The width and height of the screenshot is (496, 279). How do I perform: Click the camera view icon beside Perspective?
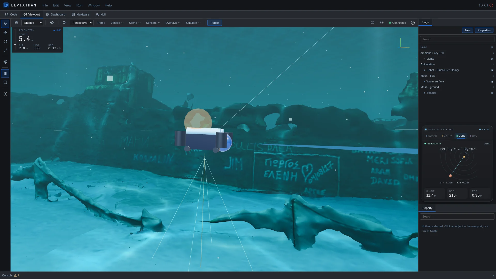click(65, 23)
